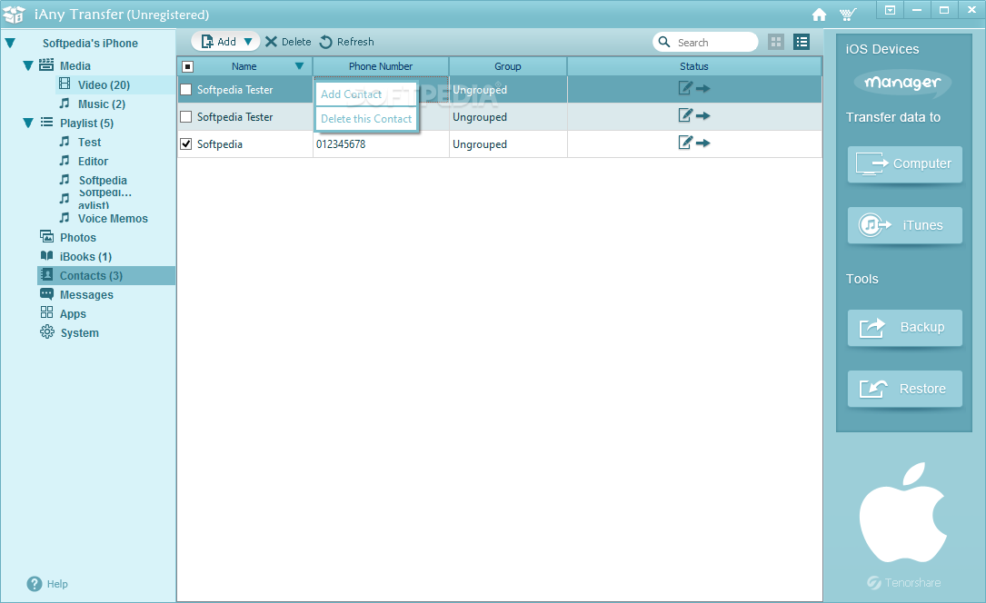Click the Softpedia contact name
986x603 pixels.
click(219, 143)
